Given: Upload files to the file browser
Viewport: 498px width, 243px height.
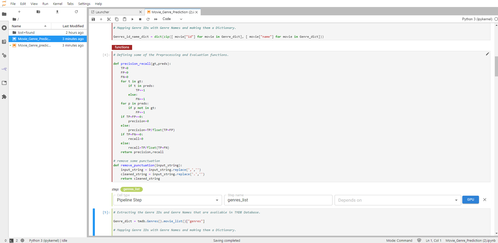Looking at the screenshot, I should (57, 12).
